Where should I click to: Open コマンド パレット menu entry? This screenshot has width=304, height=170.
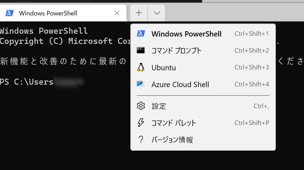coord(203,123)
